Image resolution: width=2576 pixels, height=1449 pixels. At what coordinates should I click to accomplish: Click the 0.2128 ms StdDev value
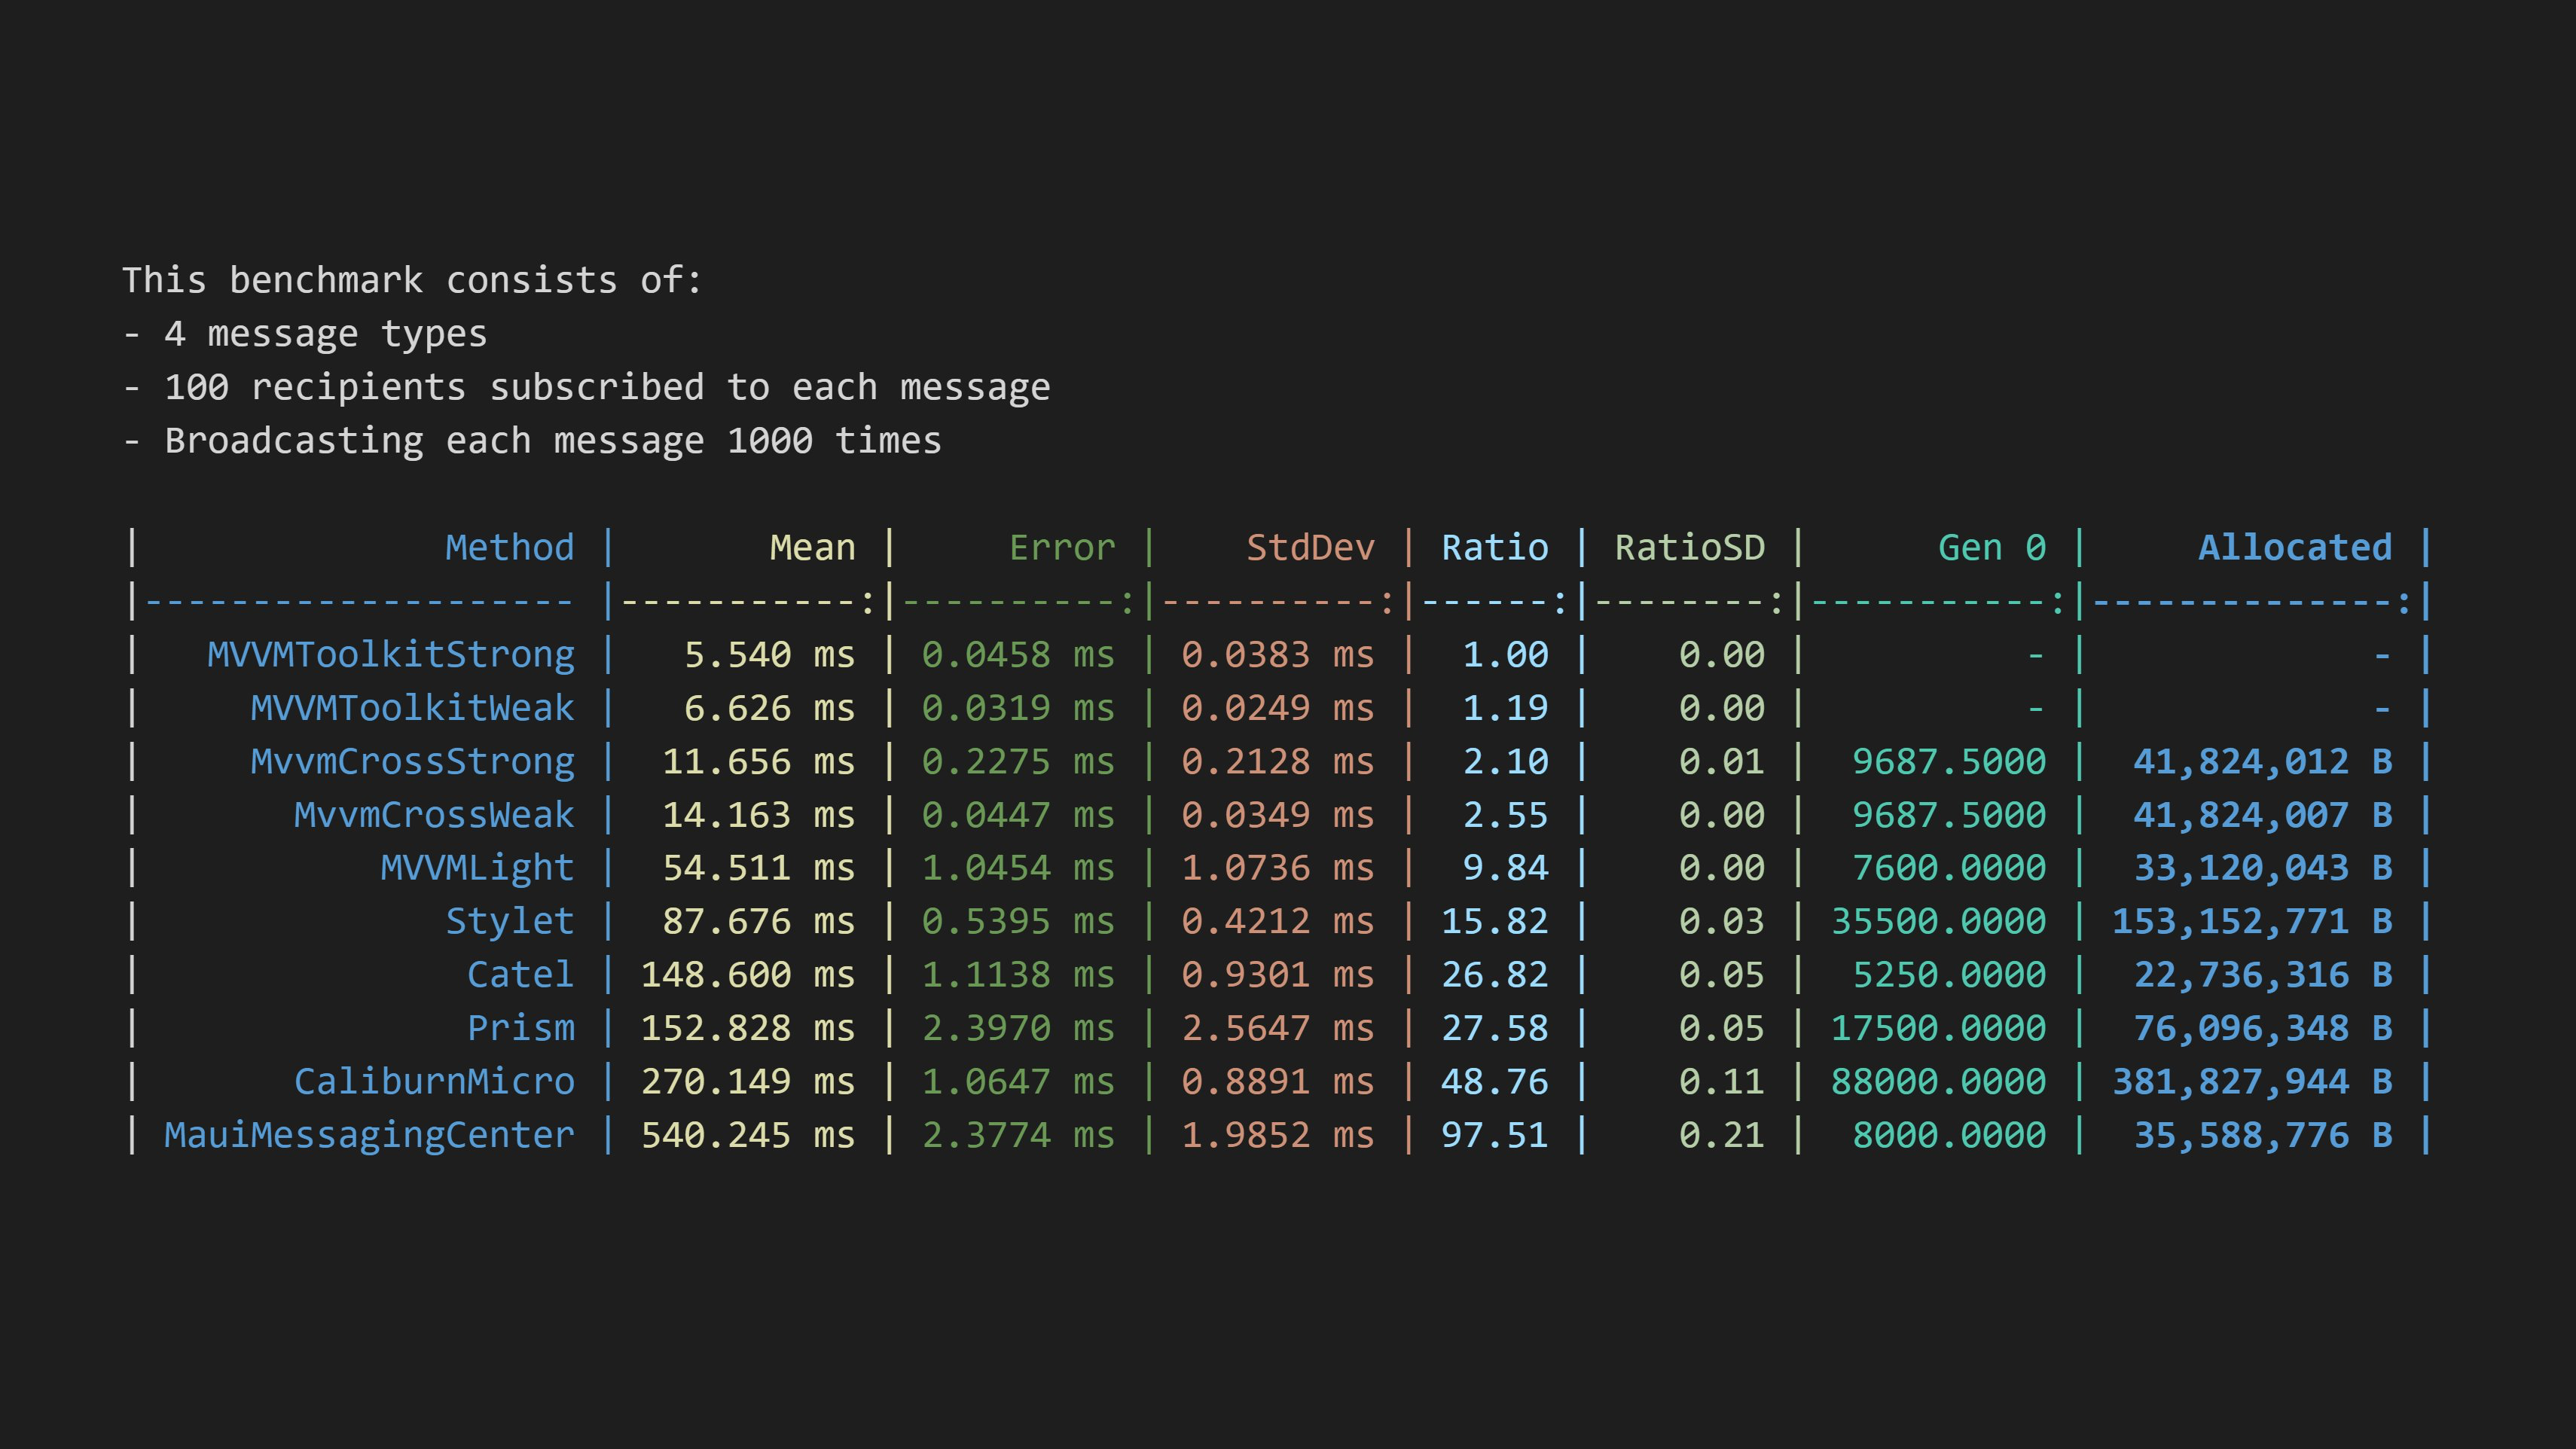coord(1278,762)
